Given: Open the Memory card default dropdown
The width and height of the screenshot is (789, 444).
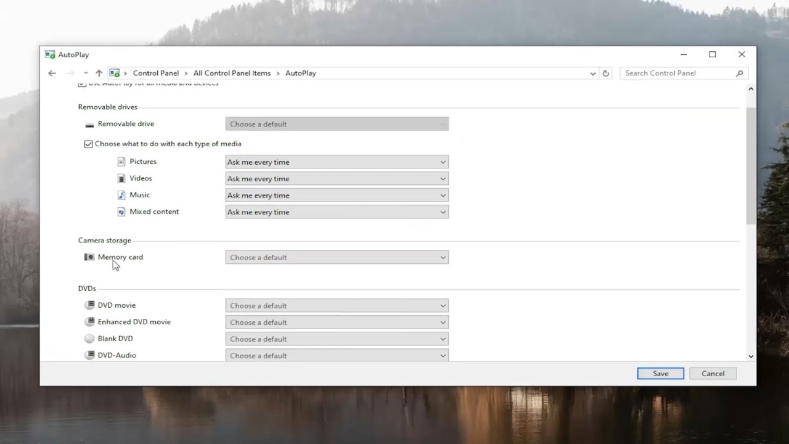Looking at the screenshot, I should coord(337,257).
